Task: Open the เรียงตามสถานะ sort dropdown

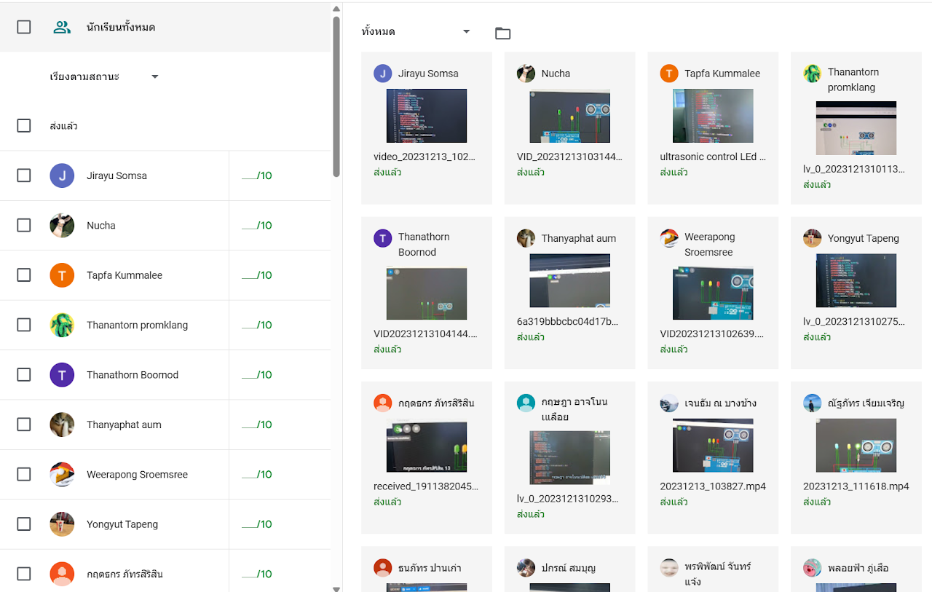Action: [104, 76]
